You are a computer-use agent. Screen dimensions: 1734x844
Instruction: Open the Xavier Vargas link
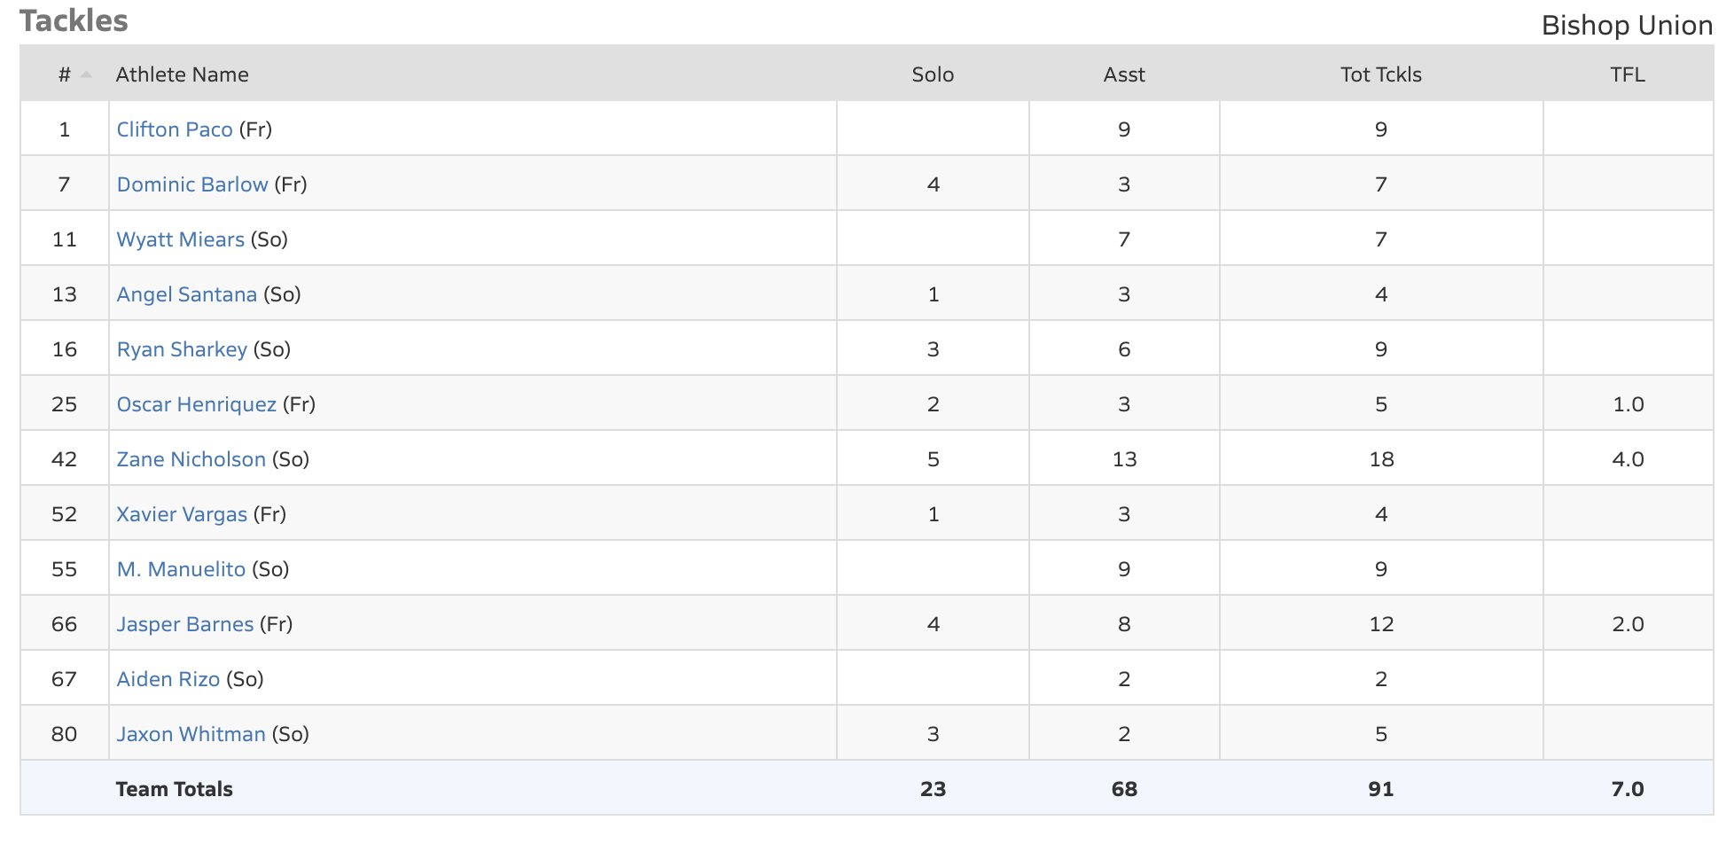182,515
